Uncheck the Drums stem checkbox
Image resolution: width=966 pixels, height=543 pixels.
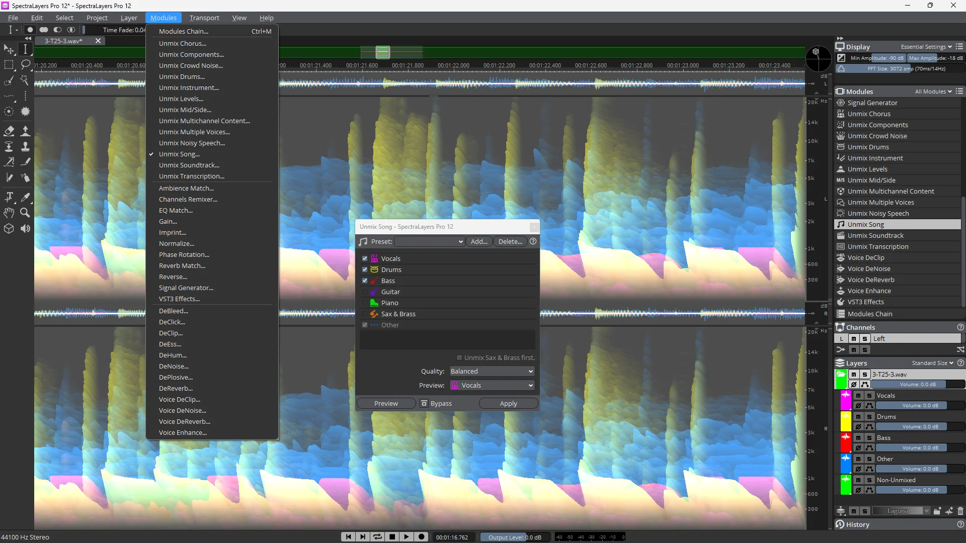coord(365,269)
